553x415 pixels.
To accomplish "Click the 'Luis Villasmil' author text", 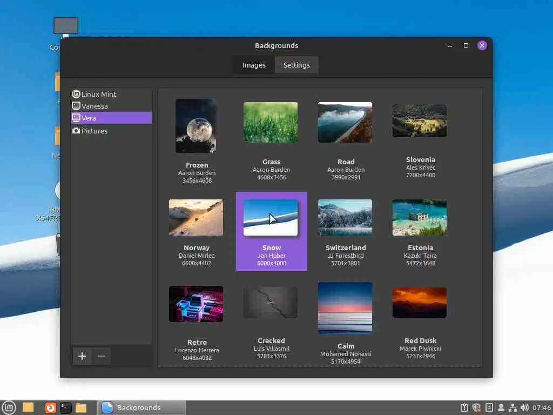I will tap(272, 349).
